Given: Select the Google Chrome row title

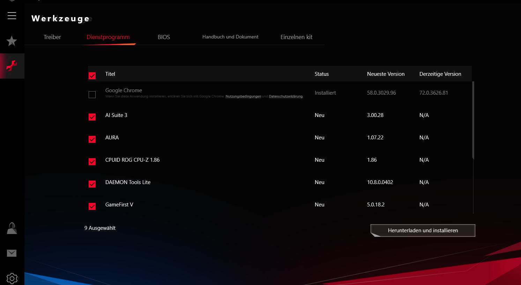Looking at the screenshot, I should [124, 90].
